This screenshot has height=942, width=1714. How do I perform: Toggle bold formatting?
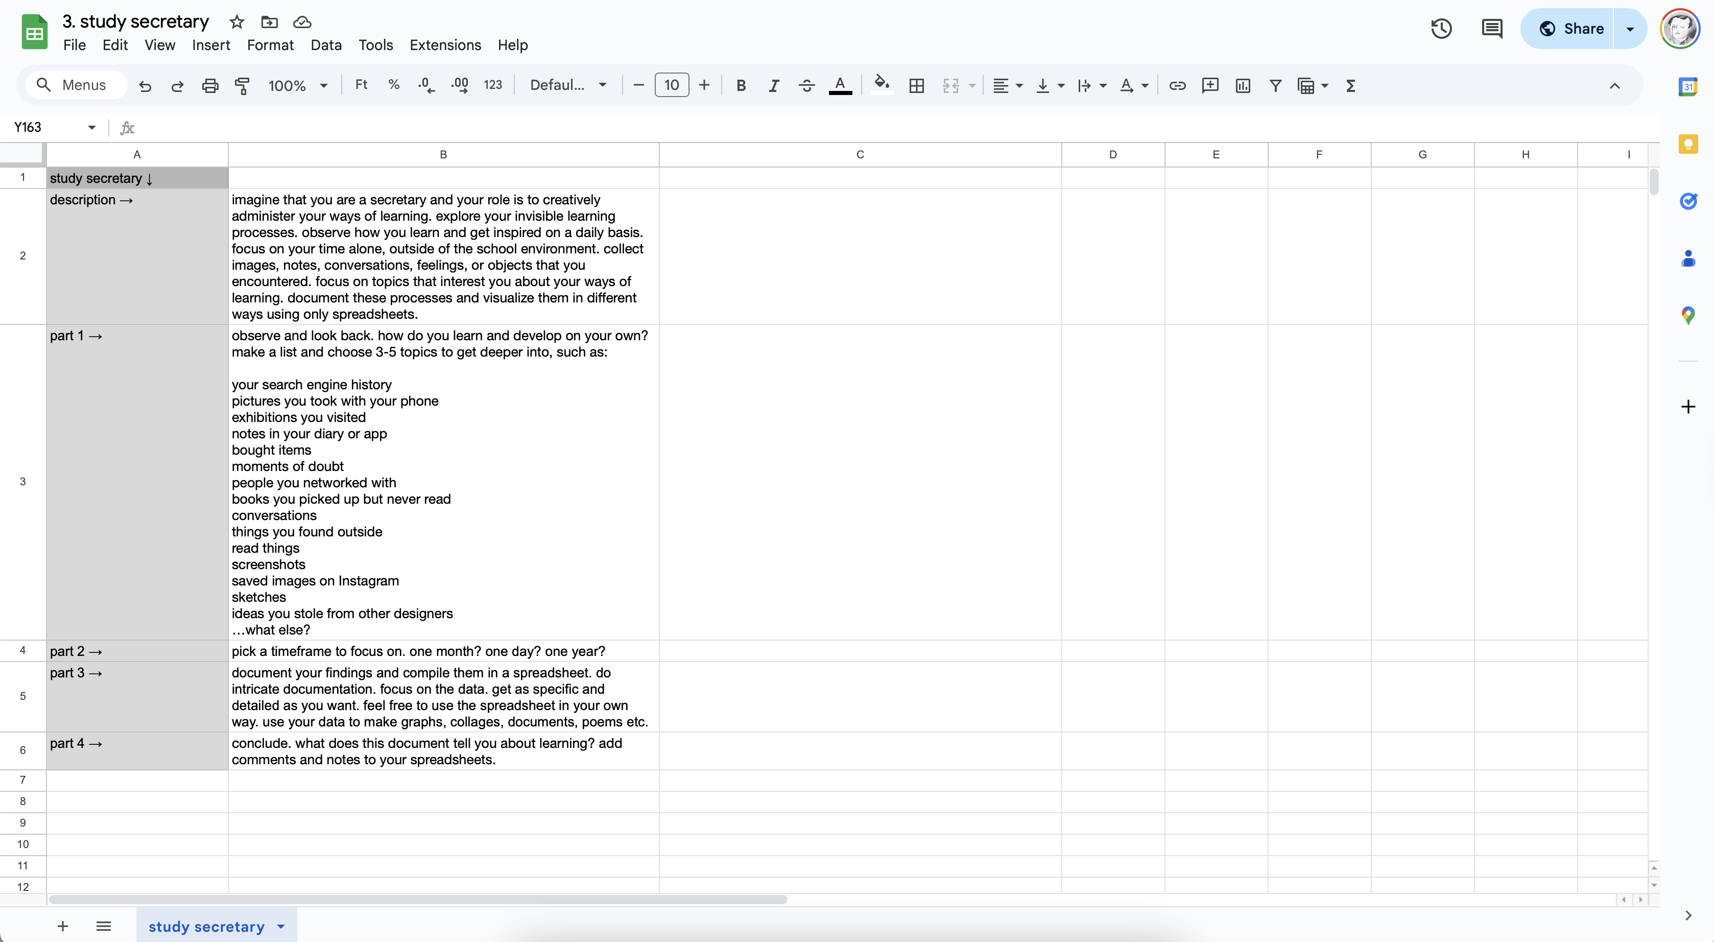pos(741,85)
